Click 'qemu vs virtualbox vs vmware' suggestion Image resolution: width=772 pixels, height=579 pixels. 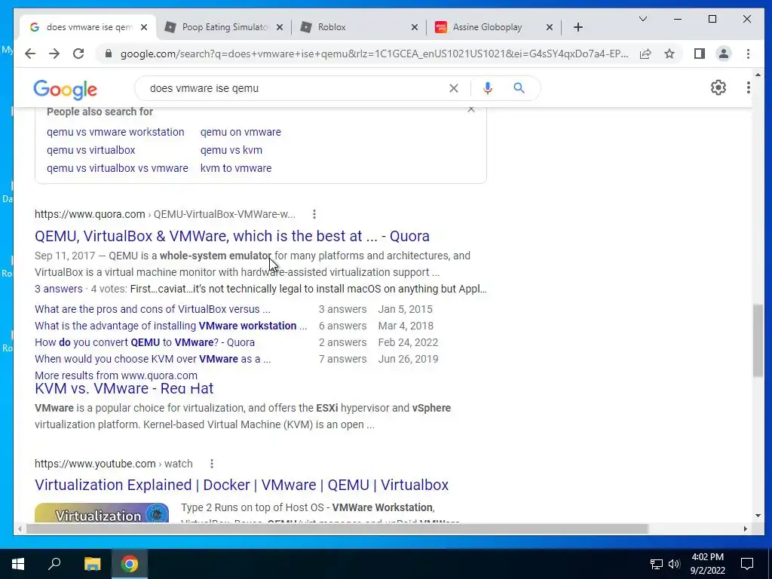[x=117, y=168]
